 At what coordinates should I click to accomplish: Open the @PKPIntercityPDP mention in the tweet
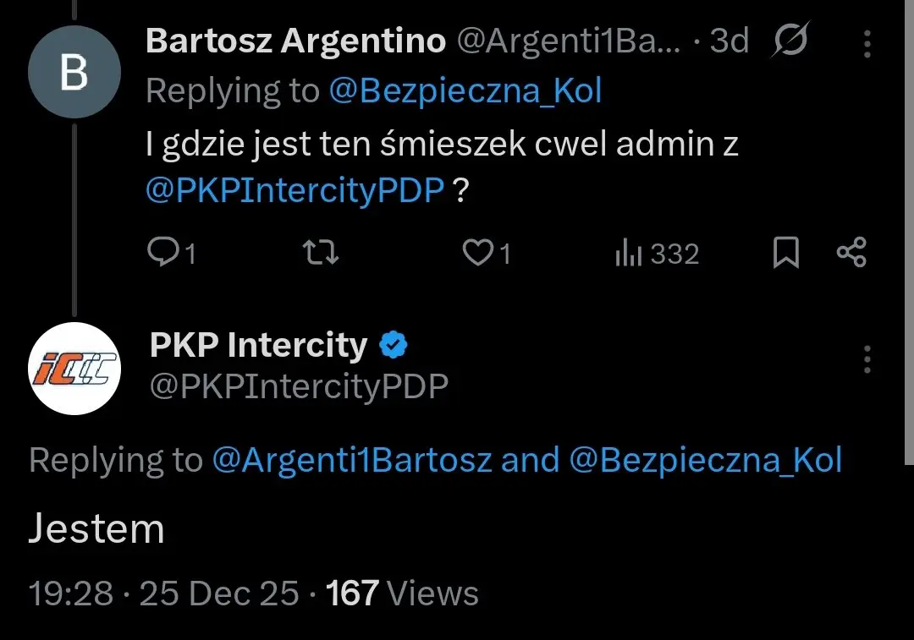pos(295,190)
